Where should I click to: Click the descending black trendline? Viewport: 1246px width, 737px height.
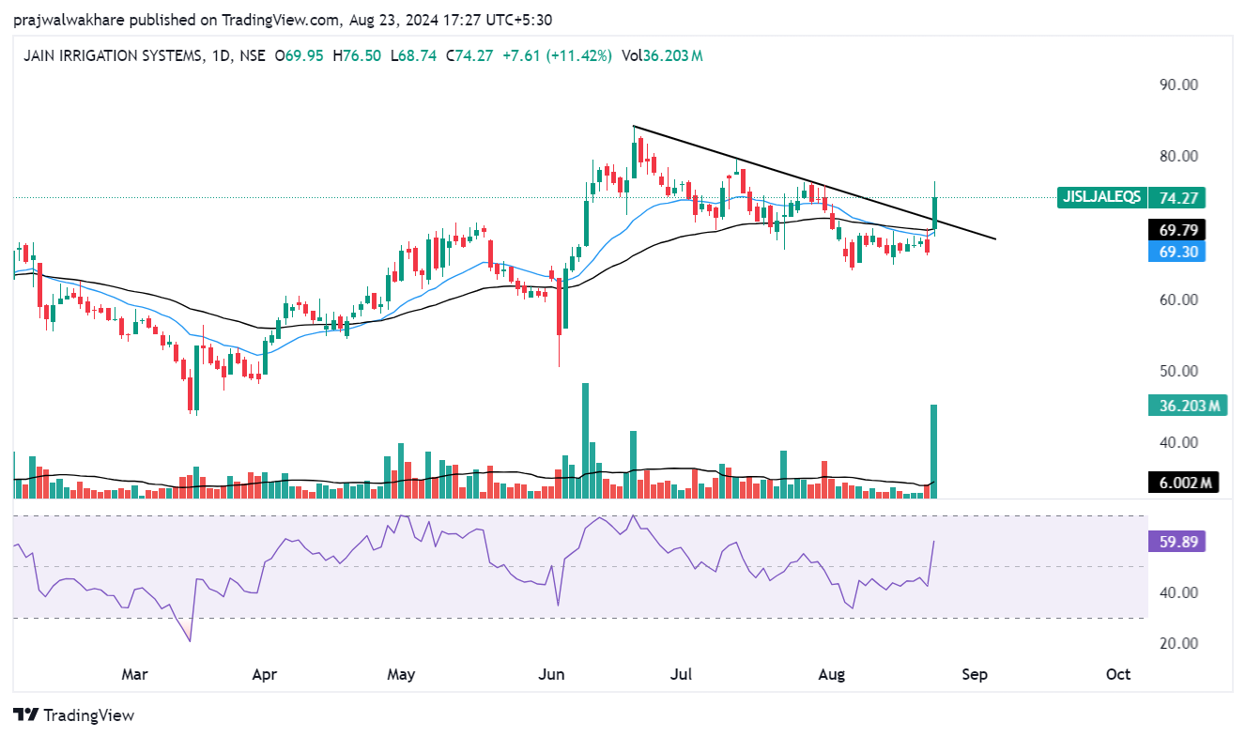814,183
